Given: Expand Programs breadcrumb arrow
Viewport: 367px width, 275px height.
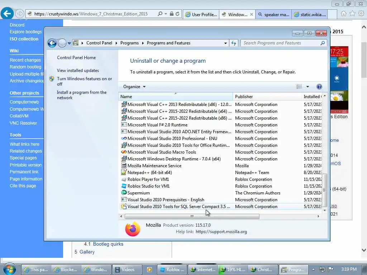Looking at the screenshot, I should 143,43.
